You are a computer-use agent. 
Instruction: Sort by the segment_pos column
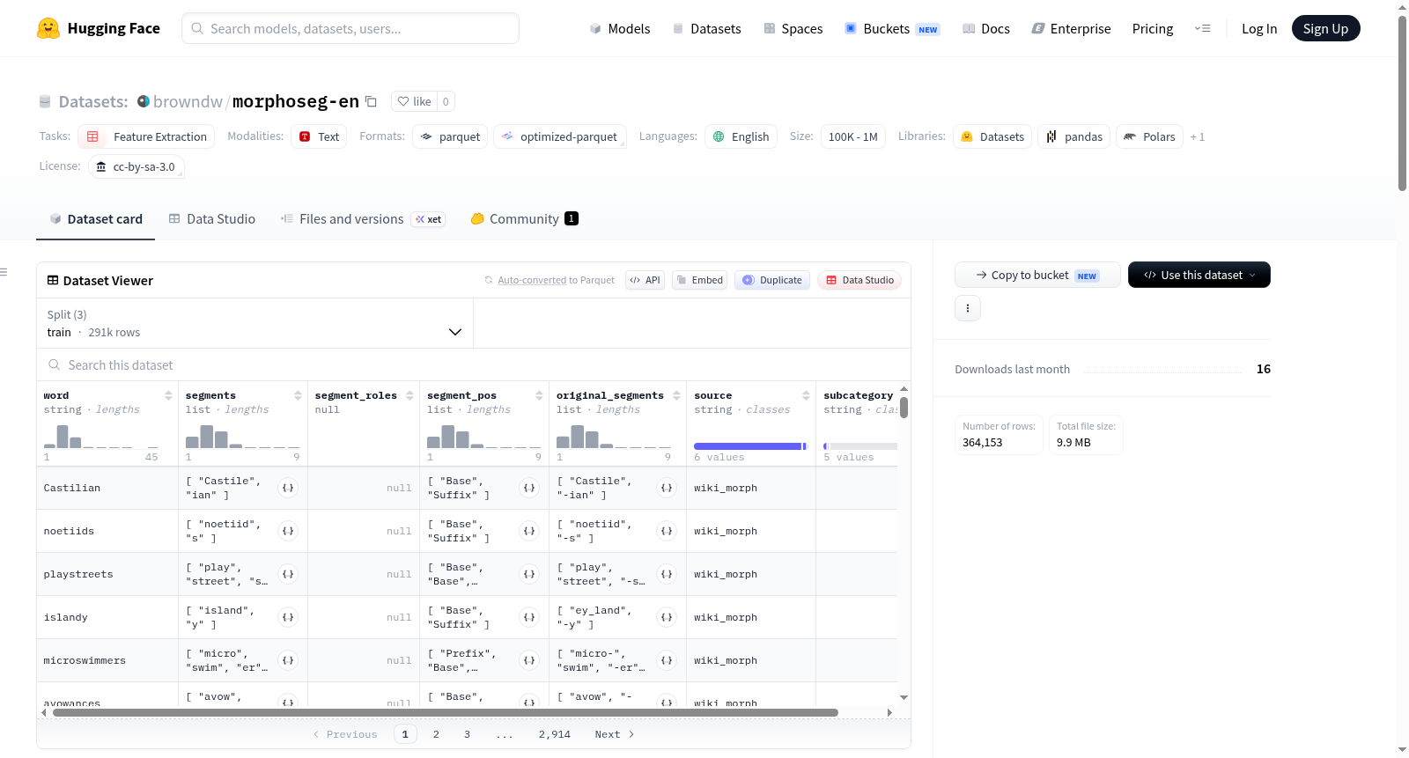click(x=539, y=396)
